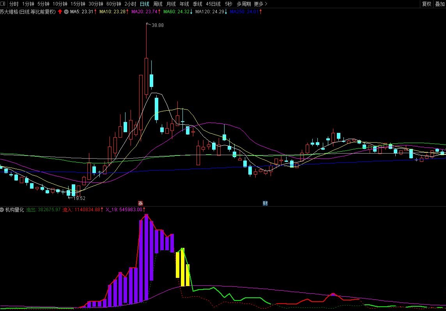Open the 多周期 multi-period view
The width and height of the screenshot is (446, 311).
(244, 4)
